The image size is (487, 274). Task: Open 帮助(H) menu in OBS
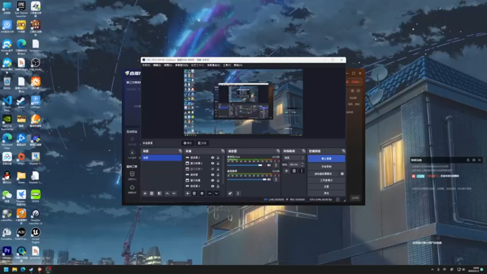(238, 65)
